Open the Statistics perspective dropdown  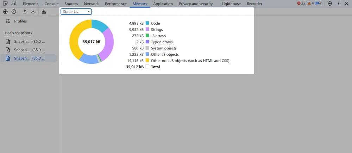(76, 12)
